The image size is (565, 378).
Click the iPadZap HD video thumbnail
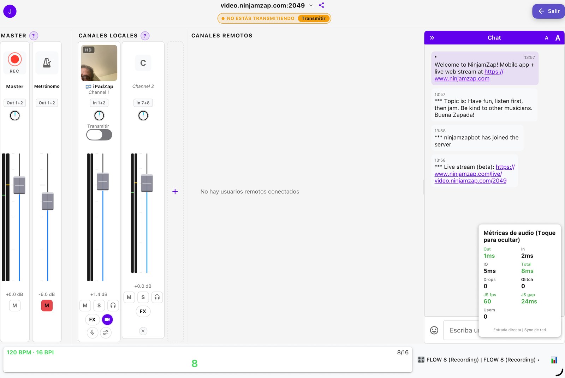tap(99, 63)
